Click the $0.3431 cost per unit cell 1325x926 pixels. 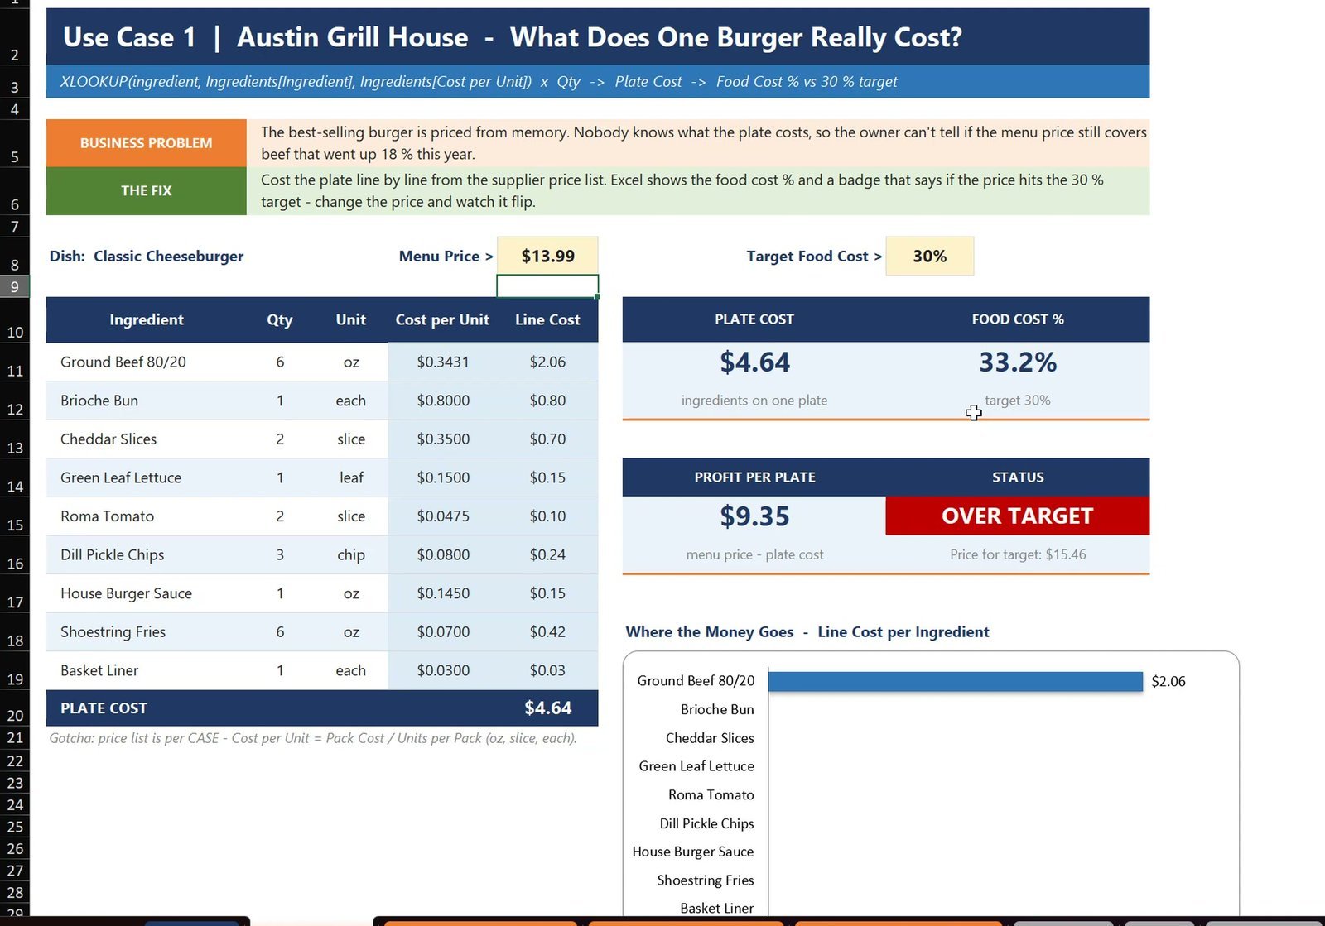tap(443, 362)
